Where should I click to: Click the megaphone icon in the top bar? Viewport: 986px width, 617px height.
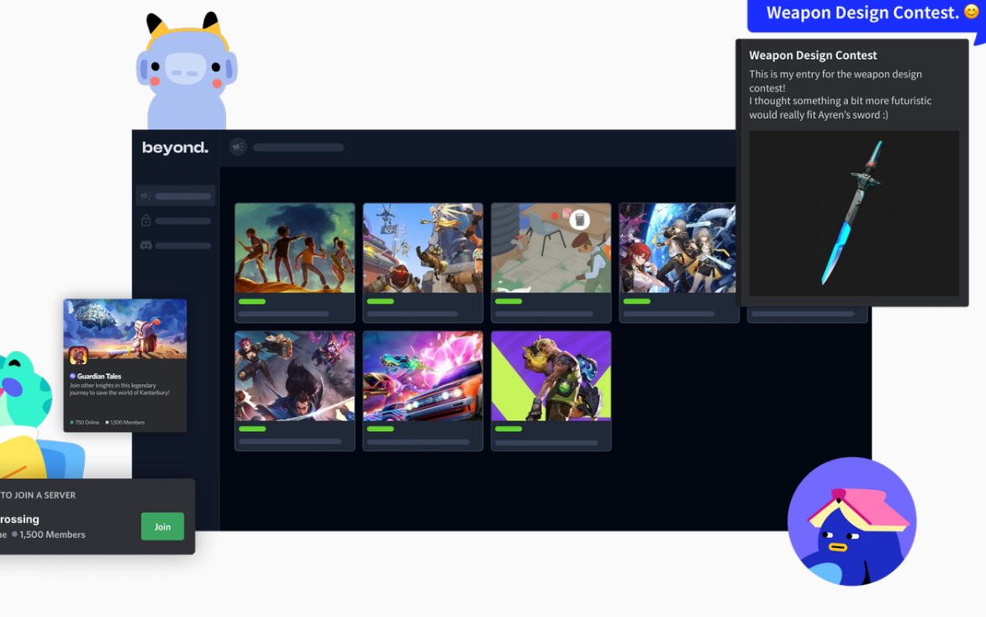pyautogui.click(x=238, y=147)
